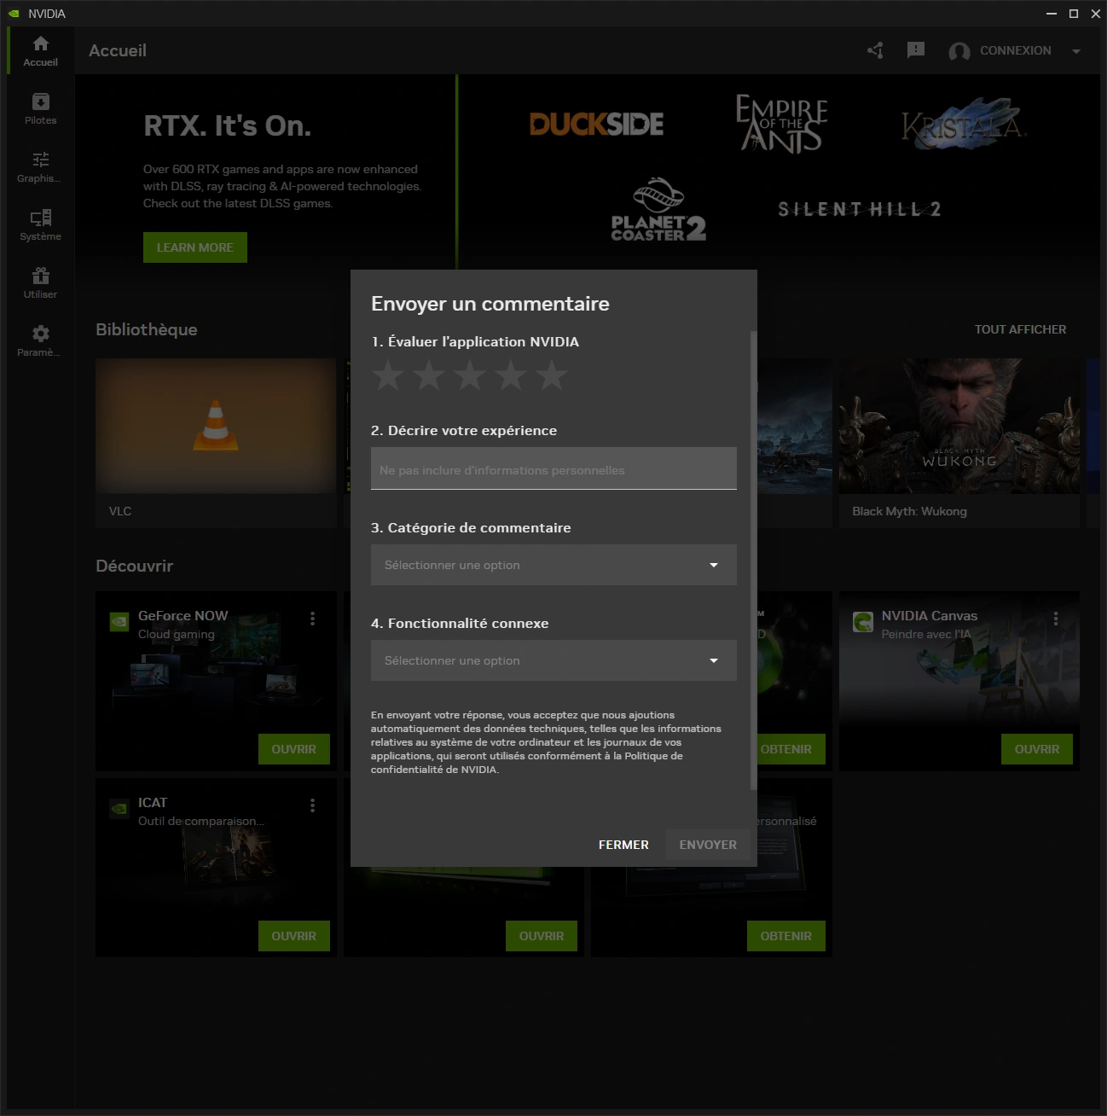
Task: Click FERMER to close the dialog
Action: (x=623, y=845)
